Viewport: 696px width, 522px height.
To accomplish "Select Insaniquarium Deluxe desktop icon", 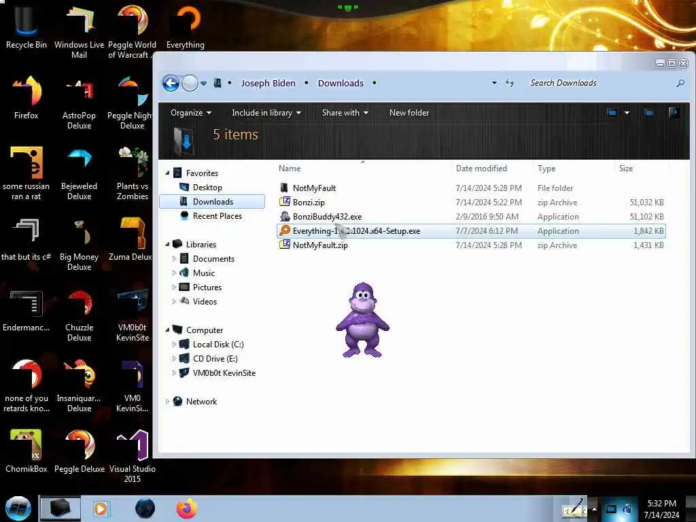I will click(79, 386).
